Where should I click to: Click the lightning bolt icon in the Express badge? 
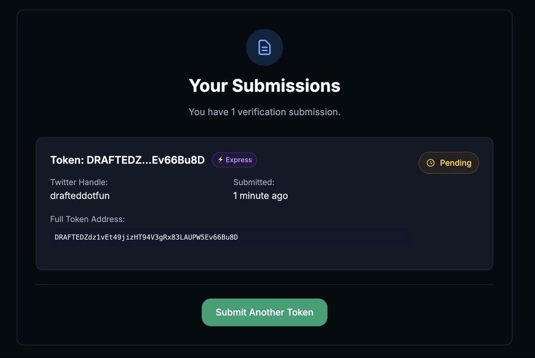click(220, 159)
